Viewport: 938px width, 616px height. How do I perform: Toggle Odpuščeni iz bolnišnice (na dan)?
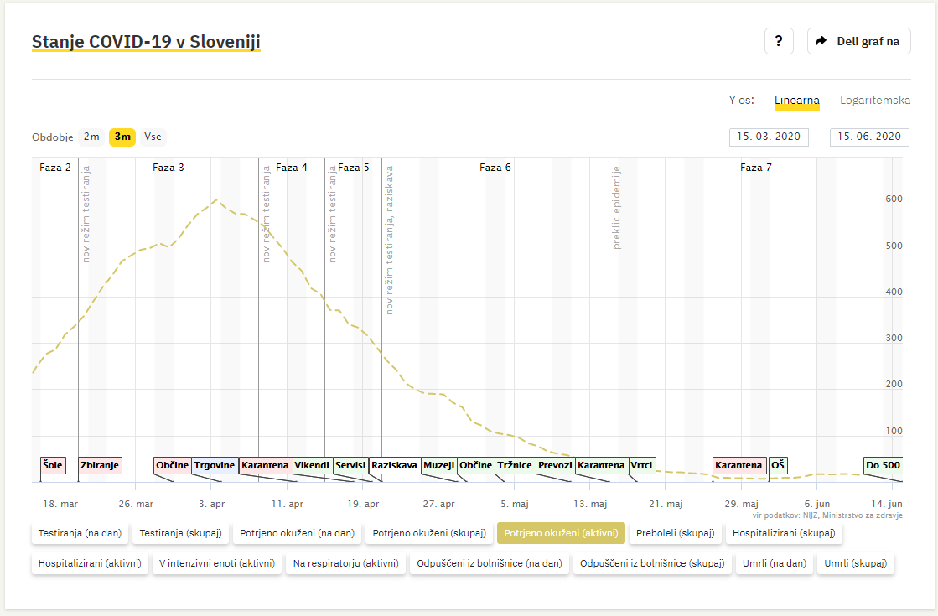[490, 562]
